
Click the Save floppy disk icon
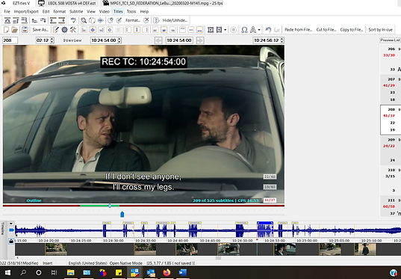(x=25, y=30)
